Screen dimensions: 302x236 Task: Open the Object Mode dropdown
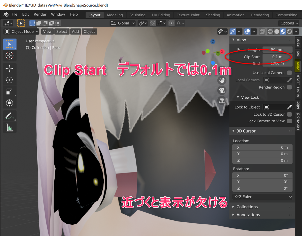pyautogui.click(x=22, y=32)
